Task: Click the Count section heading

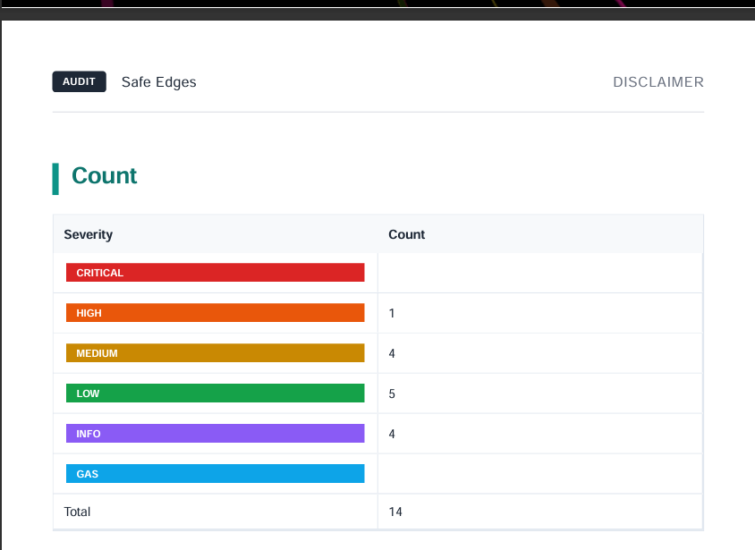Action: 104,175
